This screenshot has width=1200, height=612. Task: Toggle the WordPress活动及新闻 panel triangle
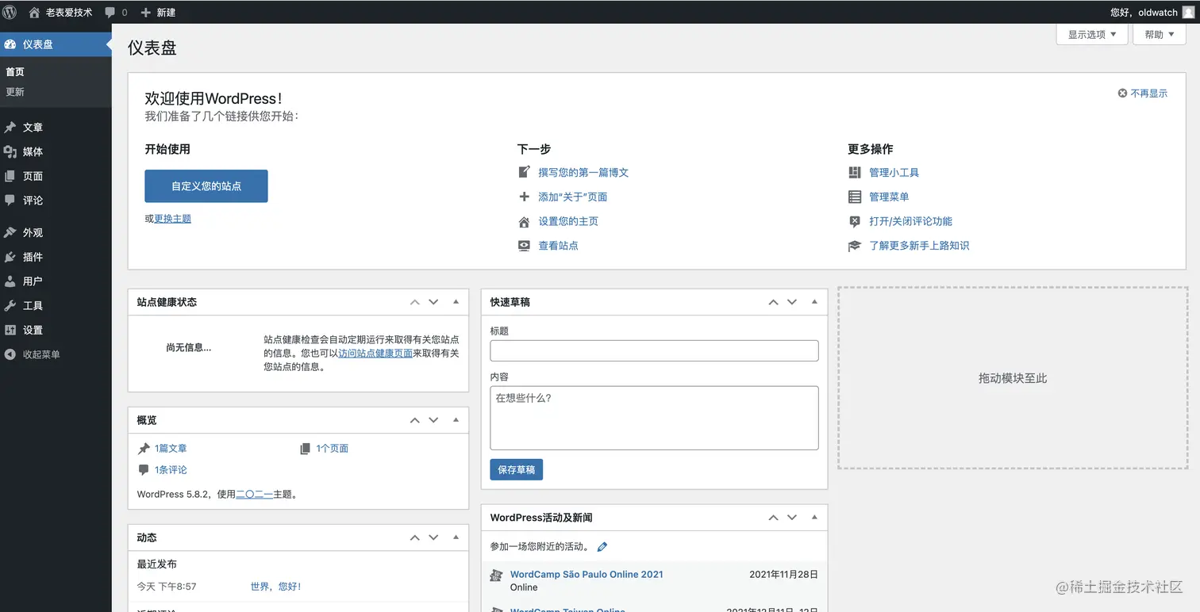coord(814,518)
